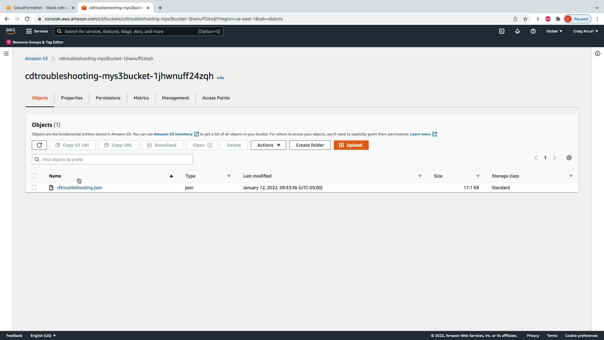Open the notifications bell
This screenshot has height=340, width=604.
tap(517, 31)
